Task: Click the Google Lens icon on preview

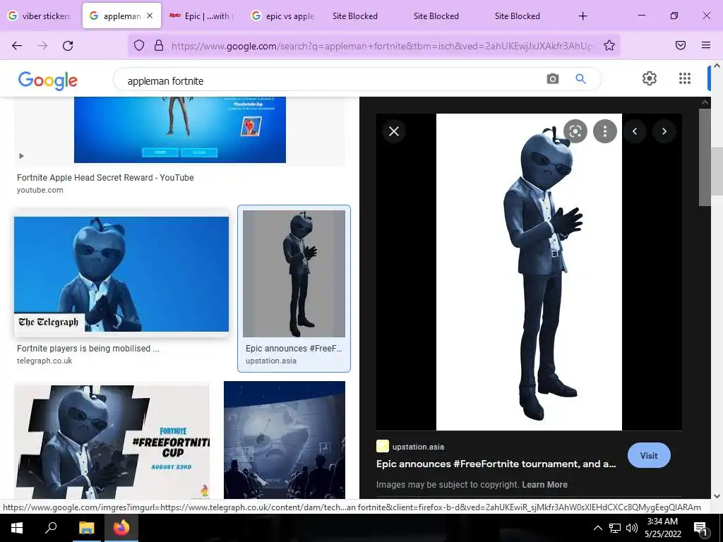Action: (575, 131)
